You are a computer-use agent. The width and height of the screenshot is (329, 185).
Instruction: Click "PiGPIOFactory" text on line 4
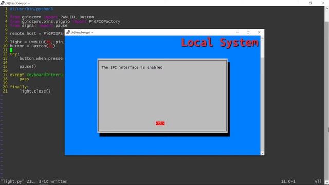104,21
